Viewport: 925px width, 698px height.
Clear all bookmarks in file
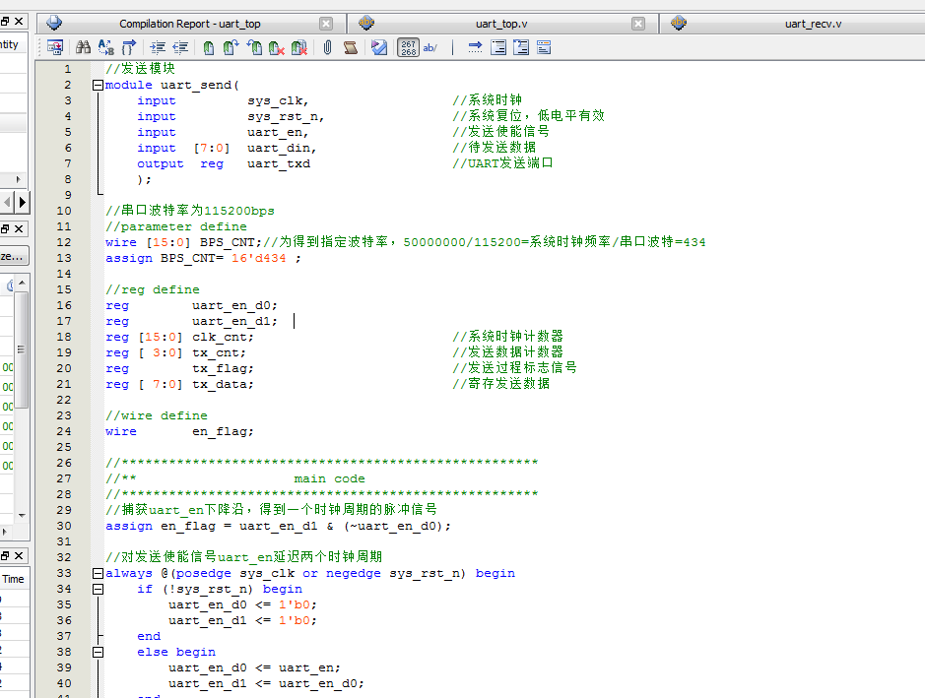(x=299, y=47)
